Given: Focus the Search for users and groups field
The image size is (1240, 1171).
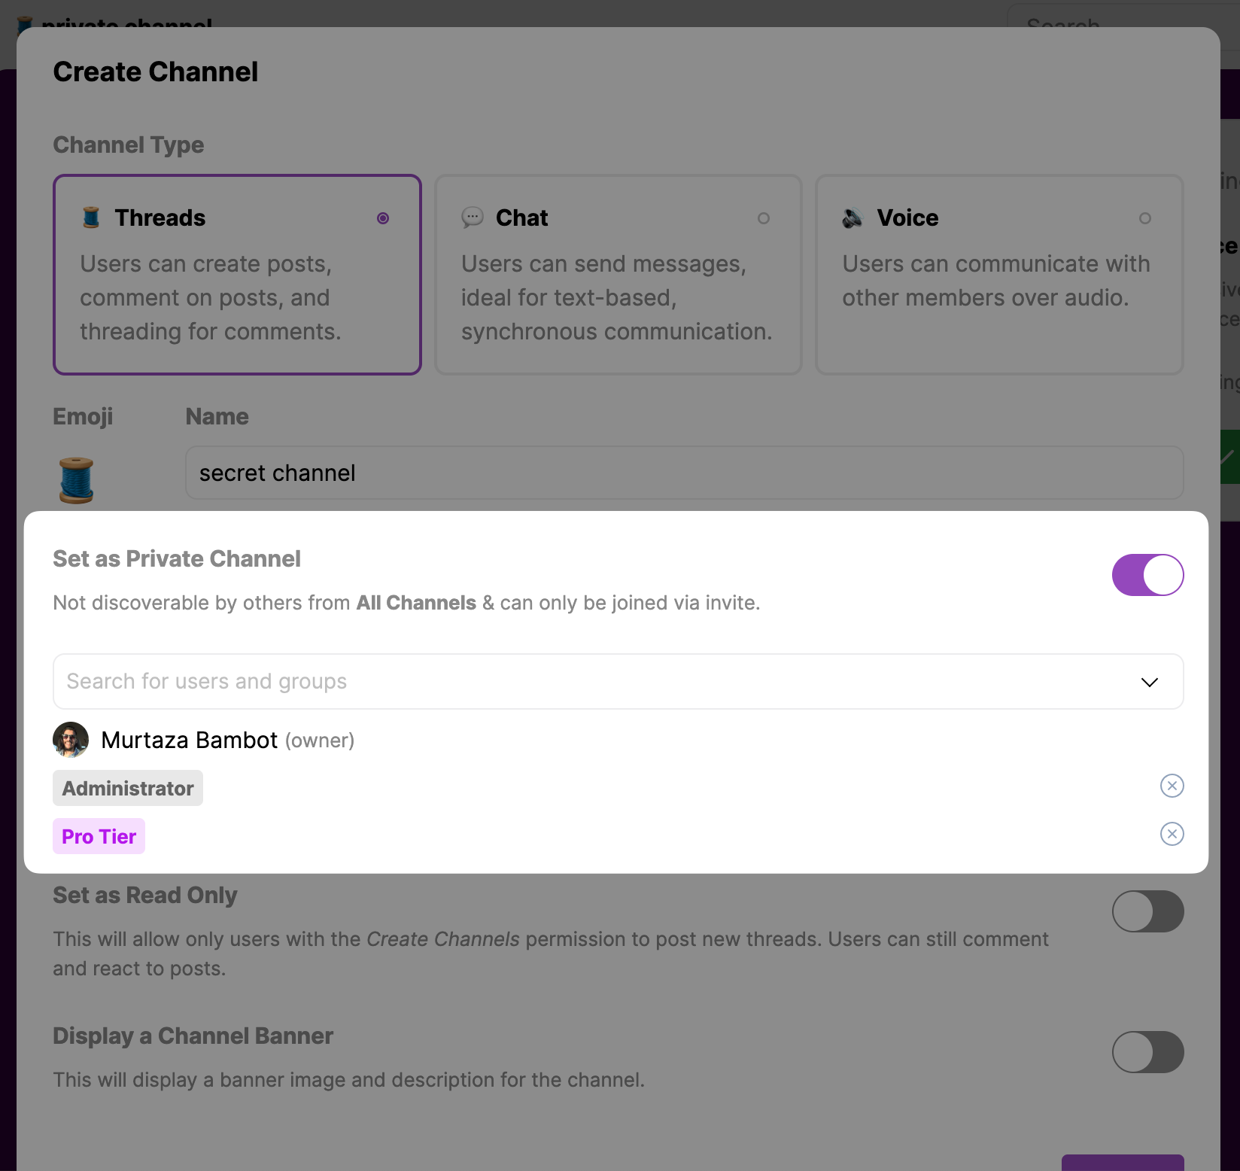Looking at the screenshot, I should tap(618, 681).
